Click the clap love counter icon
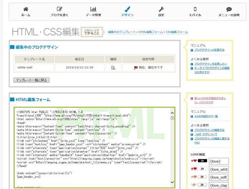 [199, 185]
